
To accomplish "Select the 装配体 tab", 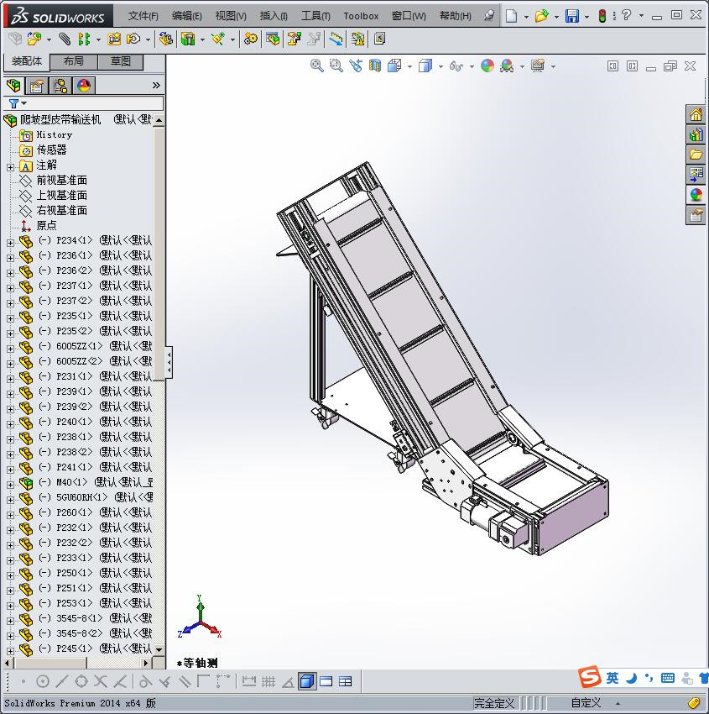I will pyautogui.click(x=26, y=61).
